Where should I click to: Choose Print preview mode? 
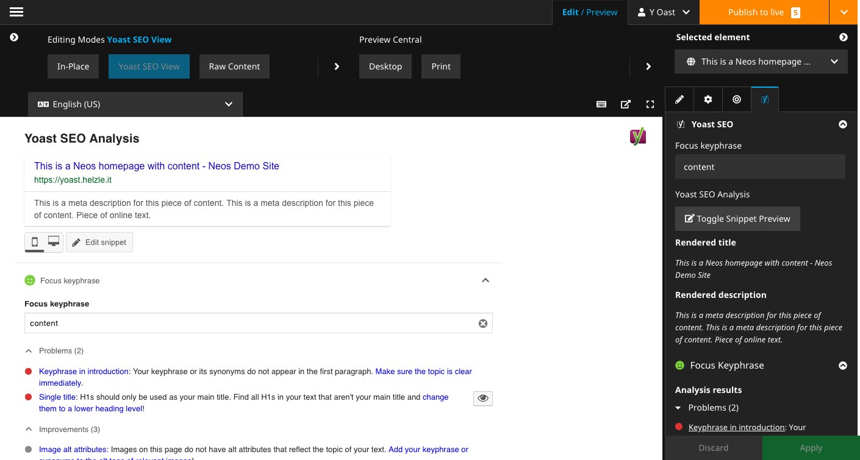441,66
